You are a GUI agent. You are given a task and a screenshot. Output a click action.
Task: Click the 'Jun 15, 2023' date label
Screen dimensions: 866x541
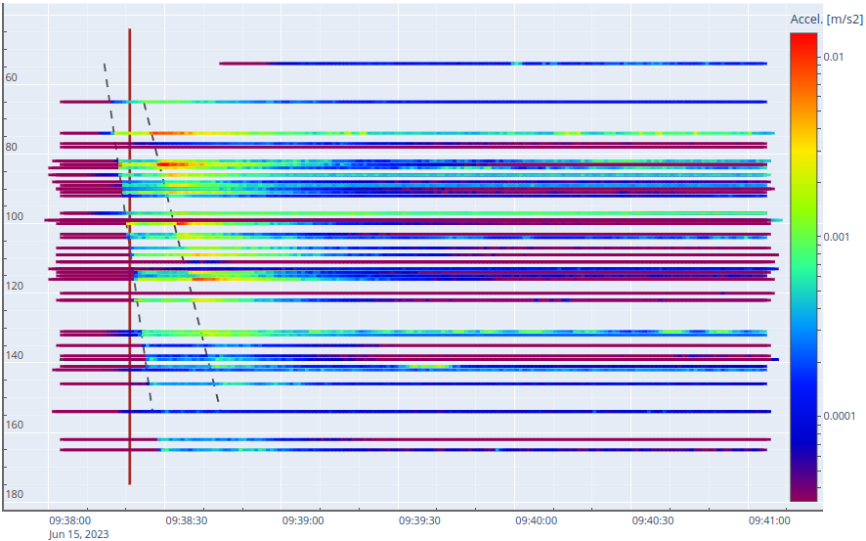[x=78, y=534]
